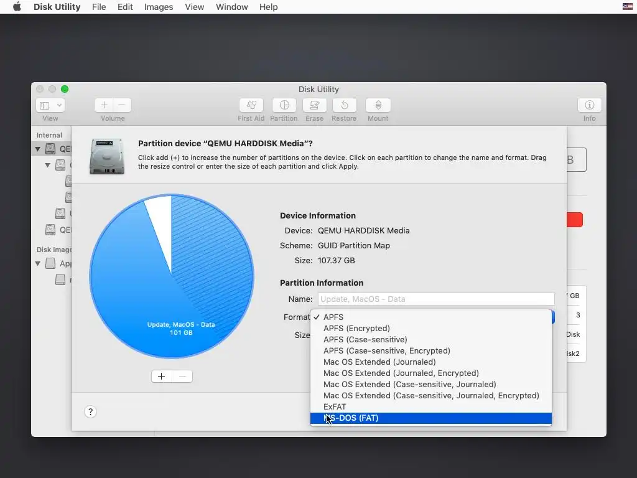Click the hard disk icon in dialog header
This screenshot has height=478, width=637.
107,156
